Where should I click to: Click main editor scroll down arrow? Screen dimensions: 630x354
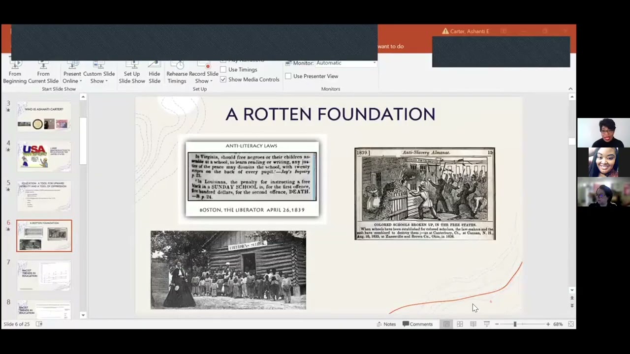point(572,290)
